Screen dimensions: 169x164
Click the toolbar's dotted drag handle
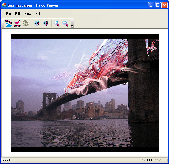(x=3, y=23)
